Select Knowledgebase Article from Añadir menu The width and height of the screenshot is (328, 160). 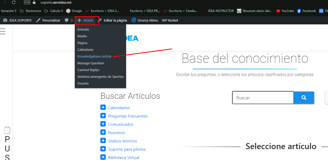(x=94, y=56)
